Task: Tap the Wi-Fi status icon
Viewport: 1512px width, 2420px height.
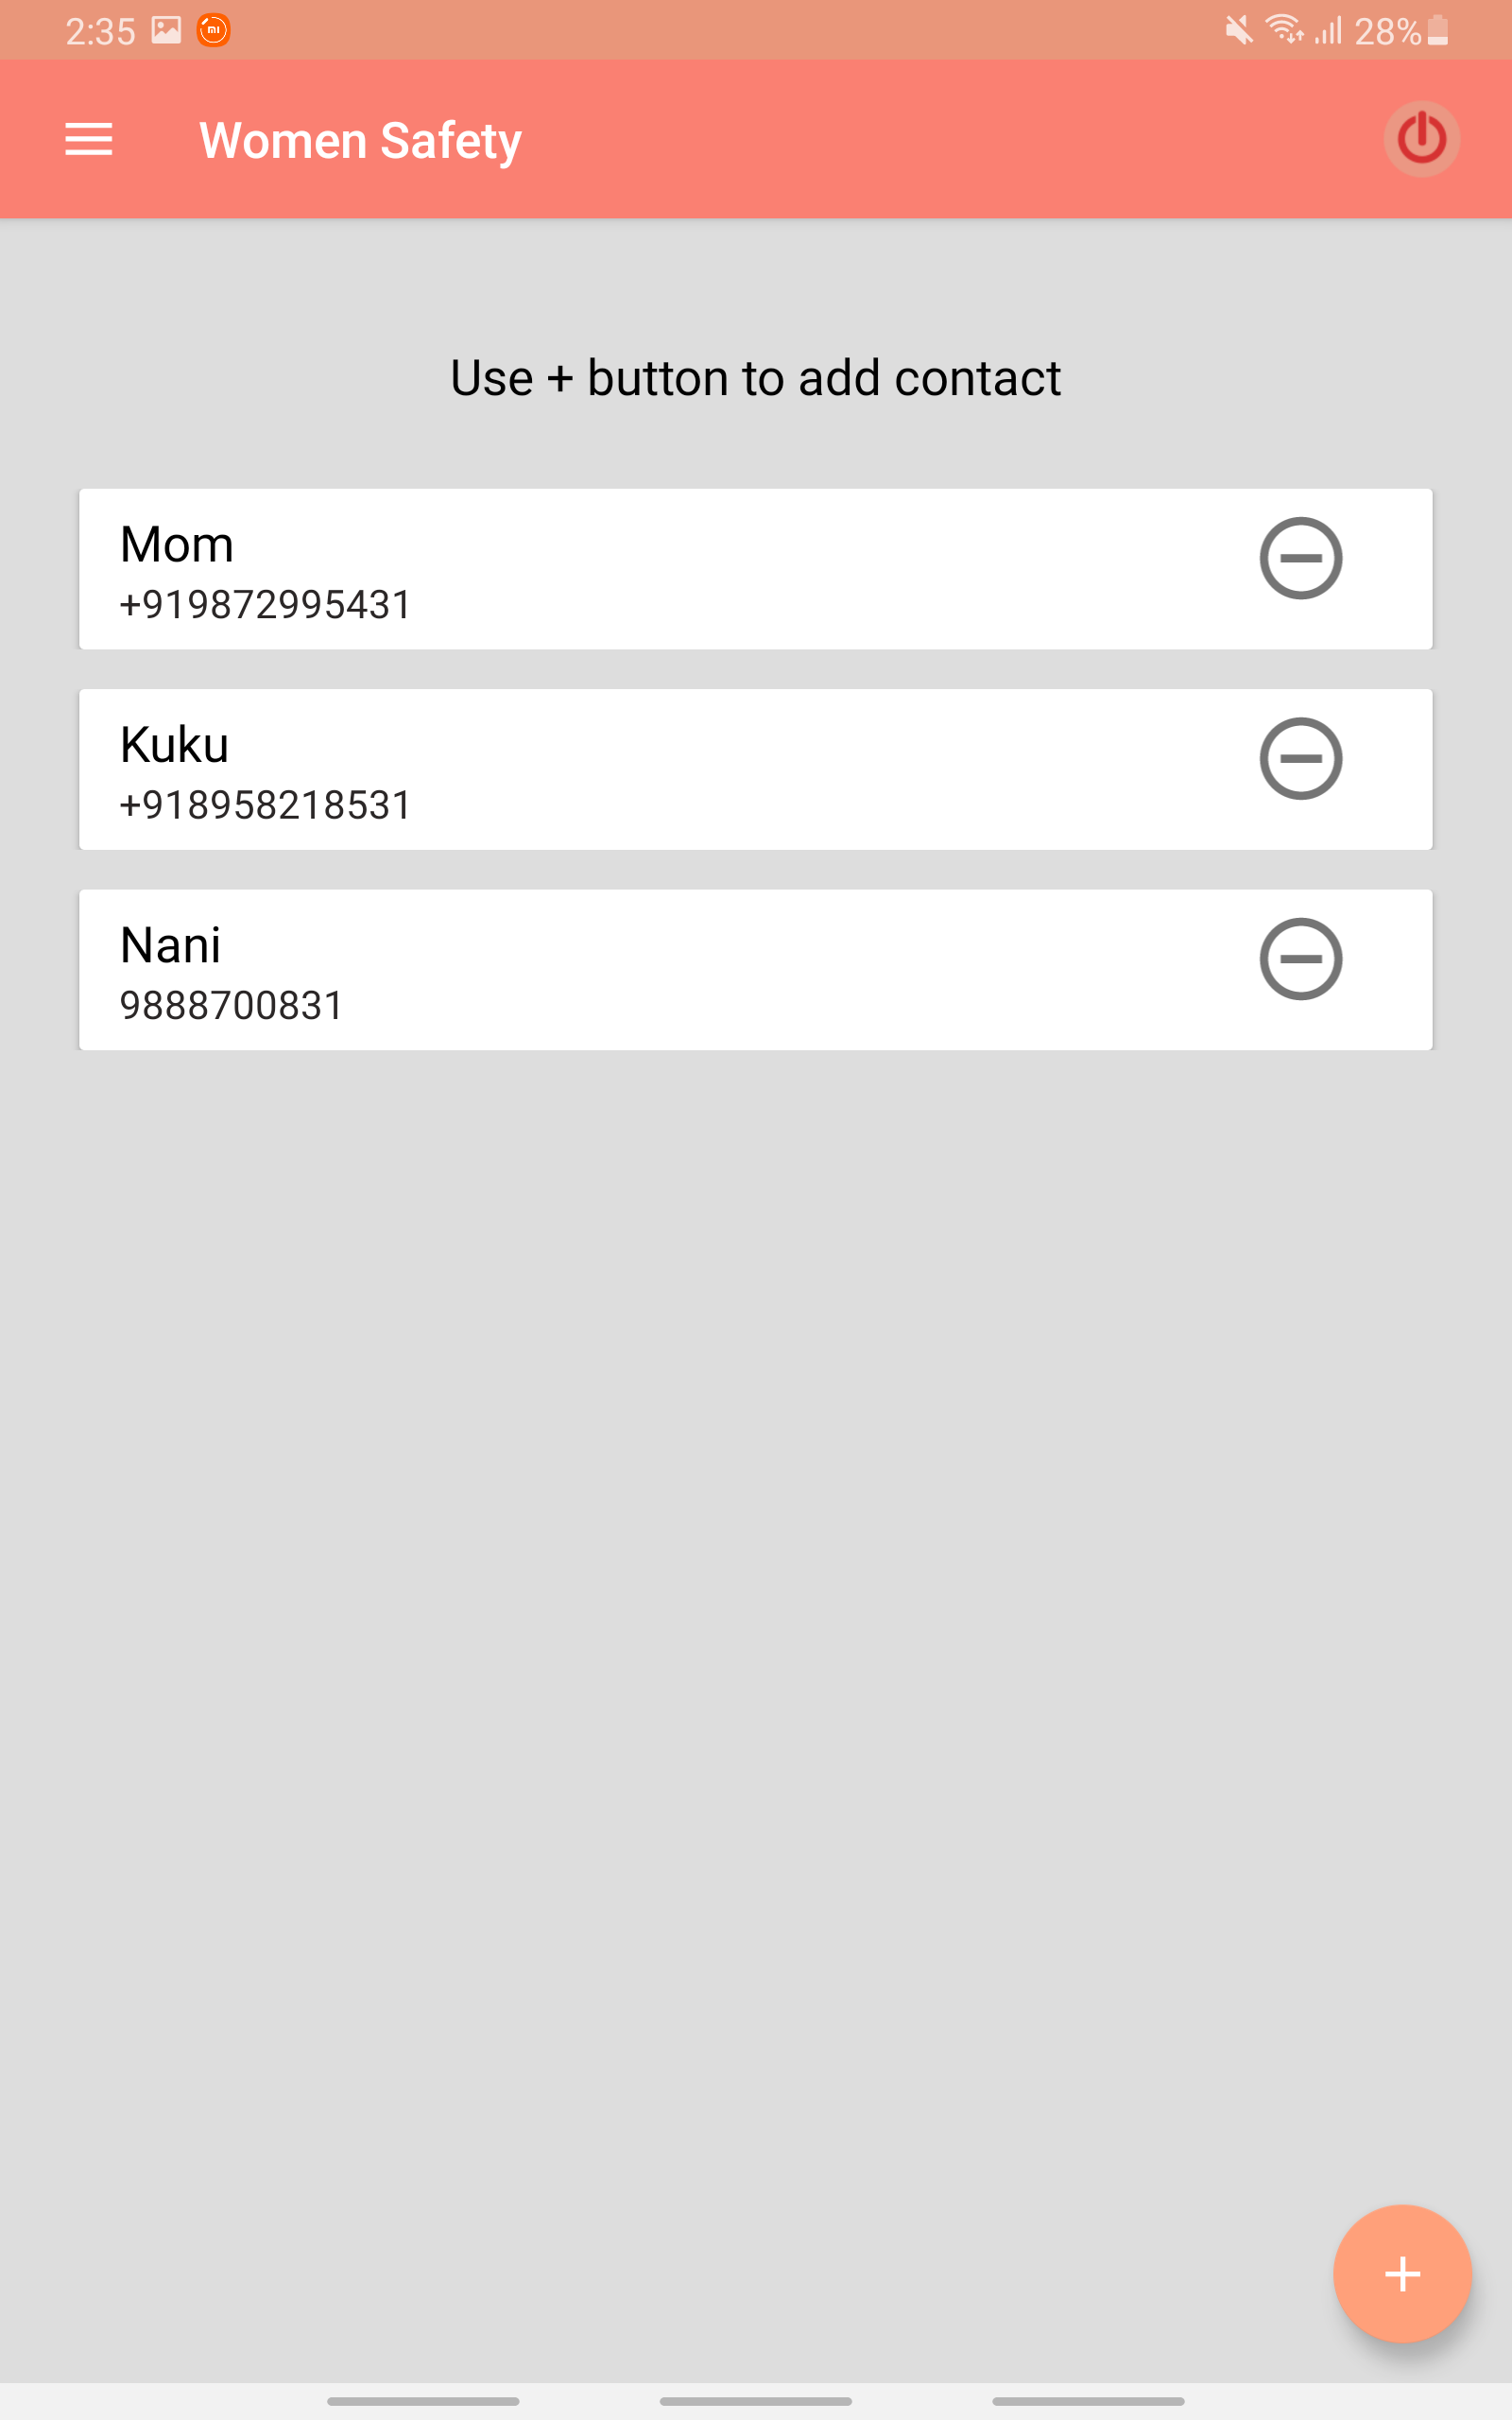Action: (1284, 30)
